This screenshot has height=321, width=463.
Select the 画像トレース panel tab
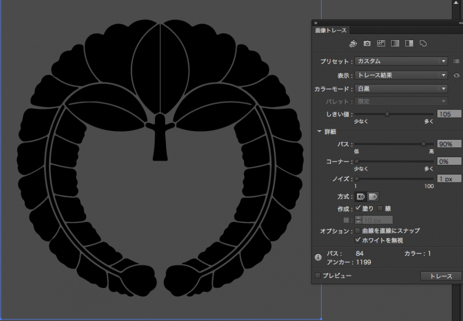tap(331, 30)
